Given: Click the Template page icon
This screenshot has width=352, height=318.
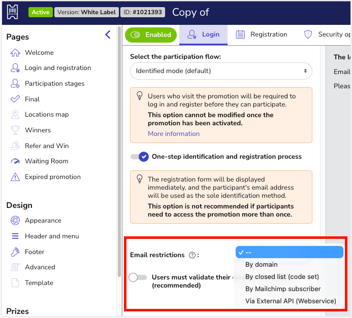Looking at the screenshot, I should pyautogui.click(x=15, y=283).
